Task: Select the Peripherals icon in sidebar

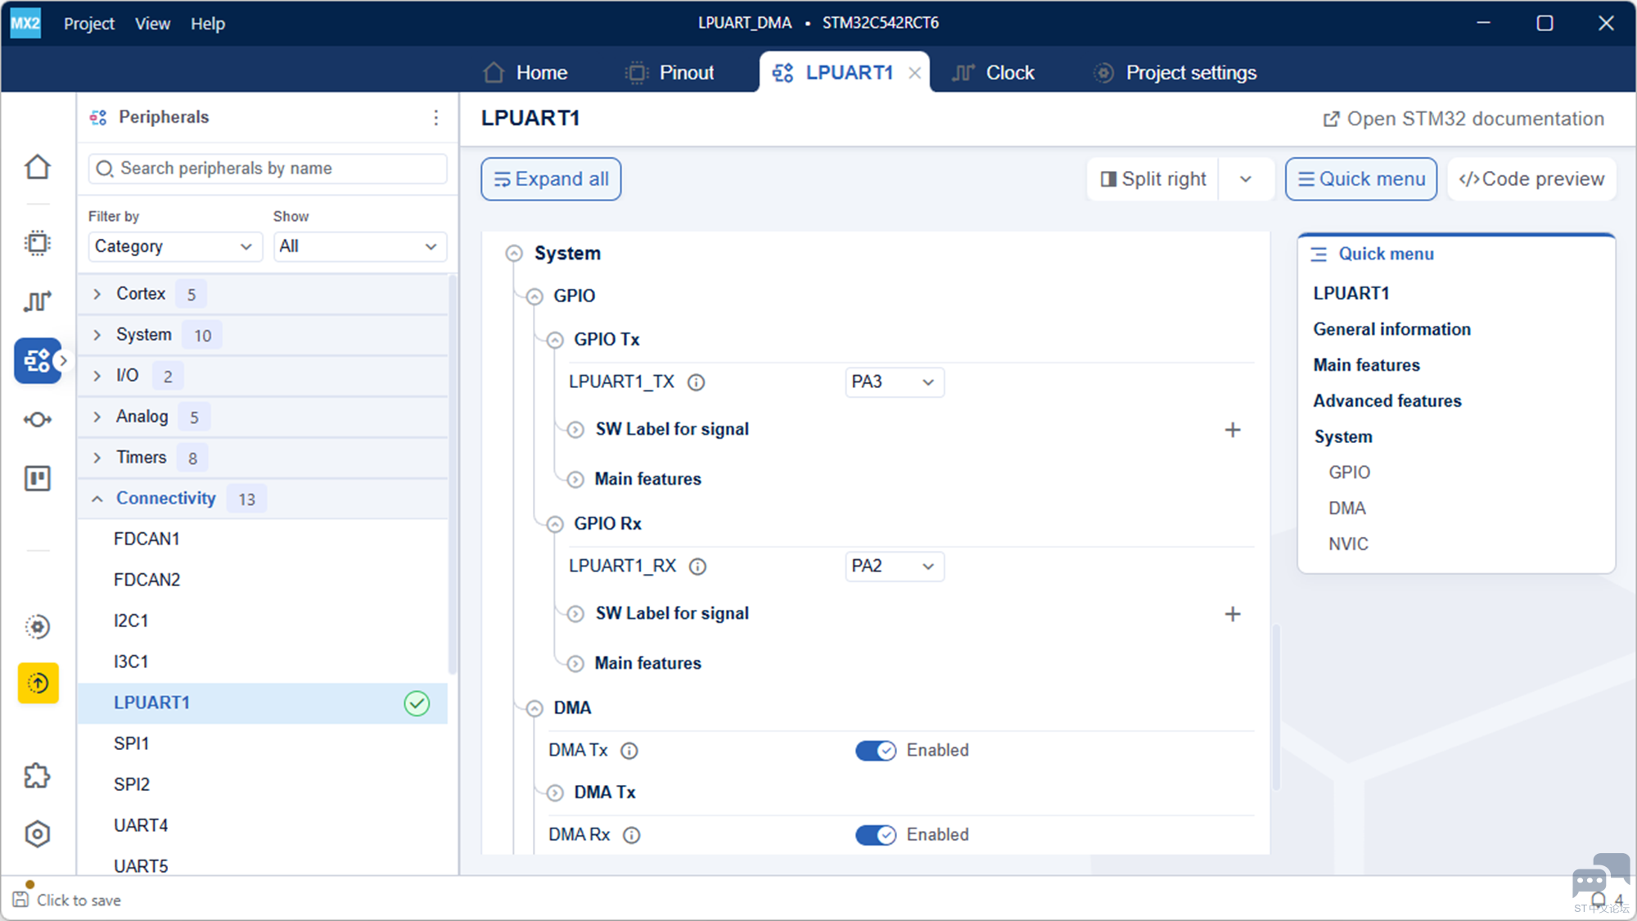Action: (x=38, y=360)
